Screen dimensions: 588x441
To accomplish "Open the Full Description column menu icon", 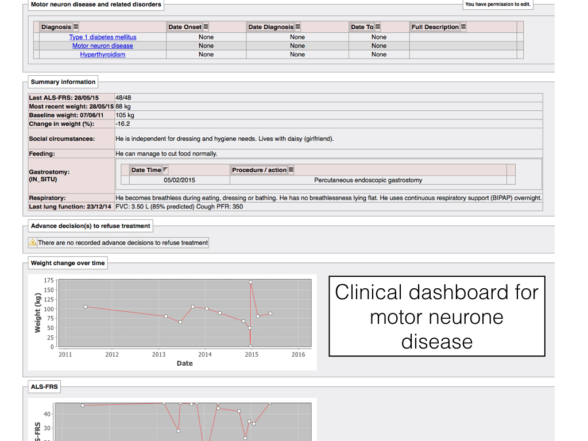I will [x=463, y=26].
